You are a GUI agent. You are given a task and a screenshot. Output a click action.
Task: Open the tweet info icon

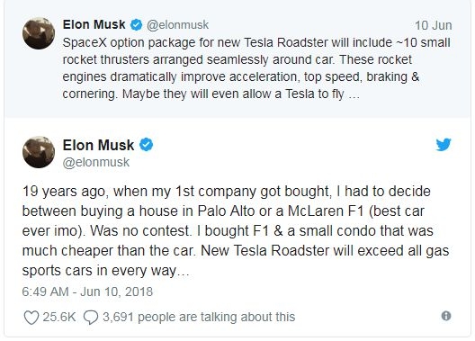point(446,316)
